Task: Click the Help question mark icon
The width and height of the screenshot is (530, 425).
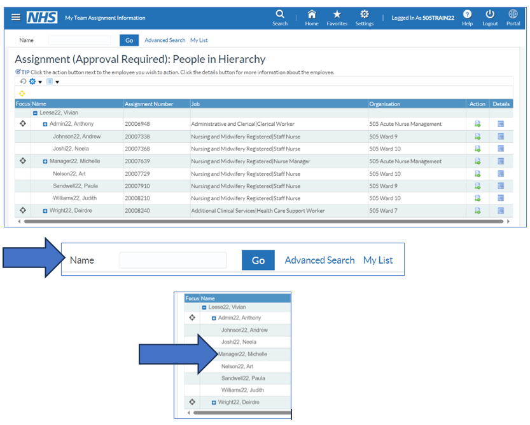Action: point(467,14)
